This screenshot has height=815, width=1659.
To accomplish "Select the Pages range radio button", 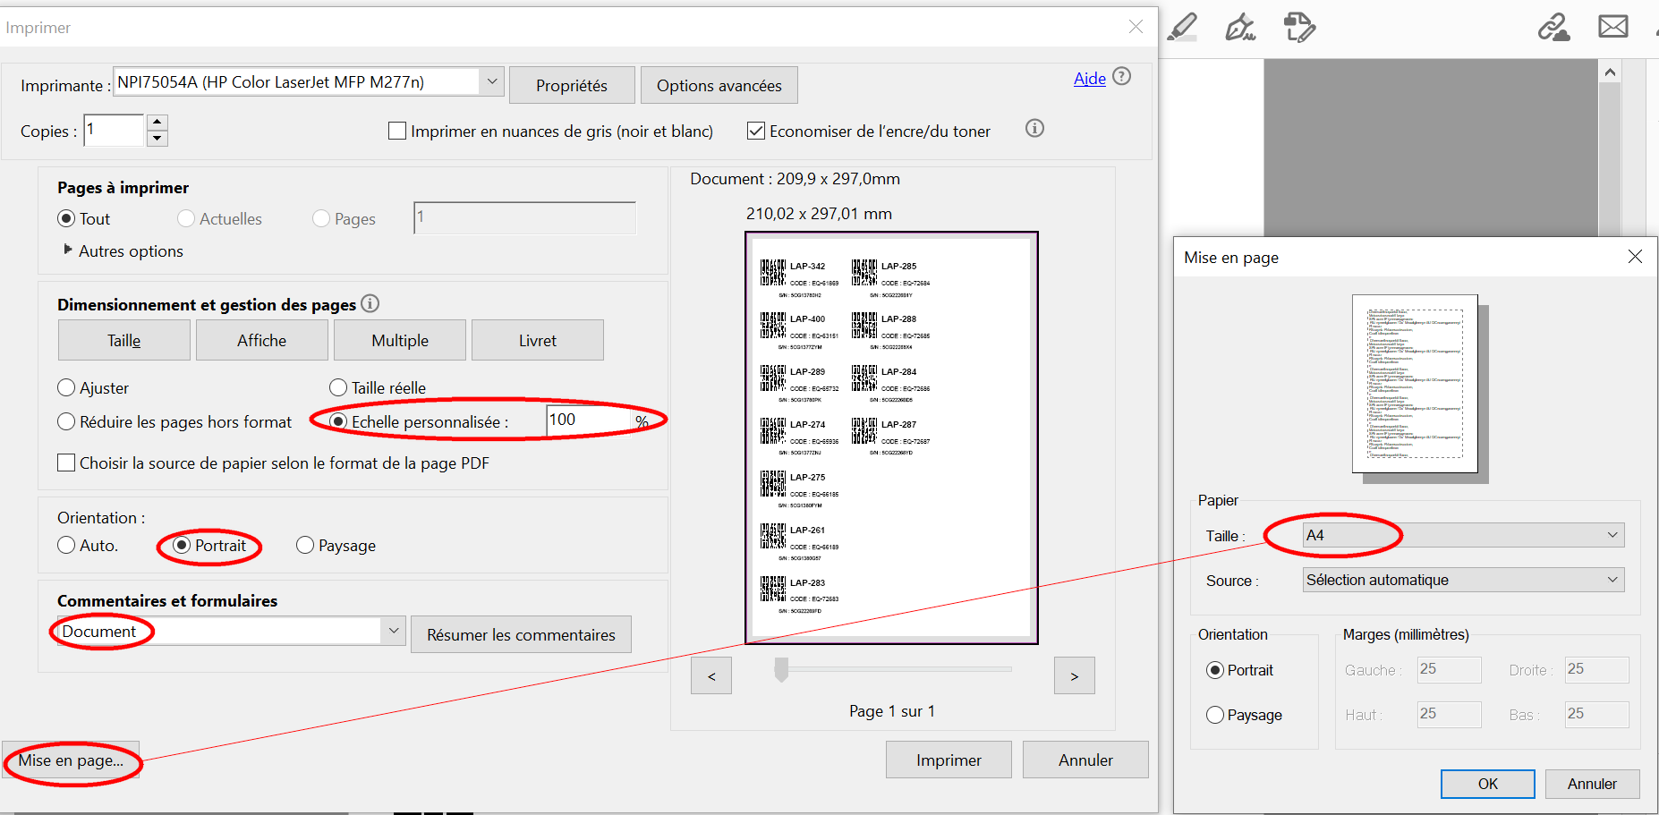I will tap(321, 218).
